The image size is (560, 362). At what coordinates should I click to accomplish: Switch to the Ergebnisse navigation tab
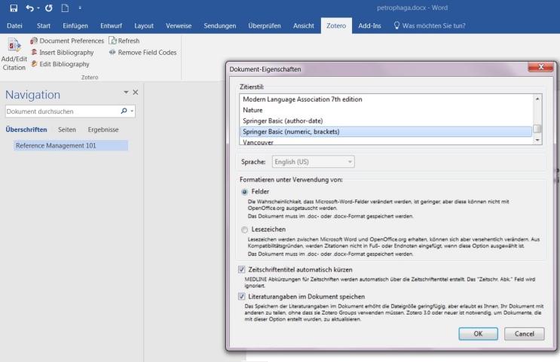pos(103,129)
